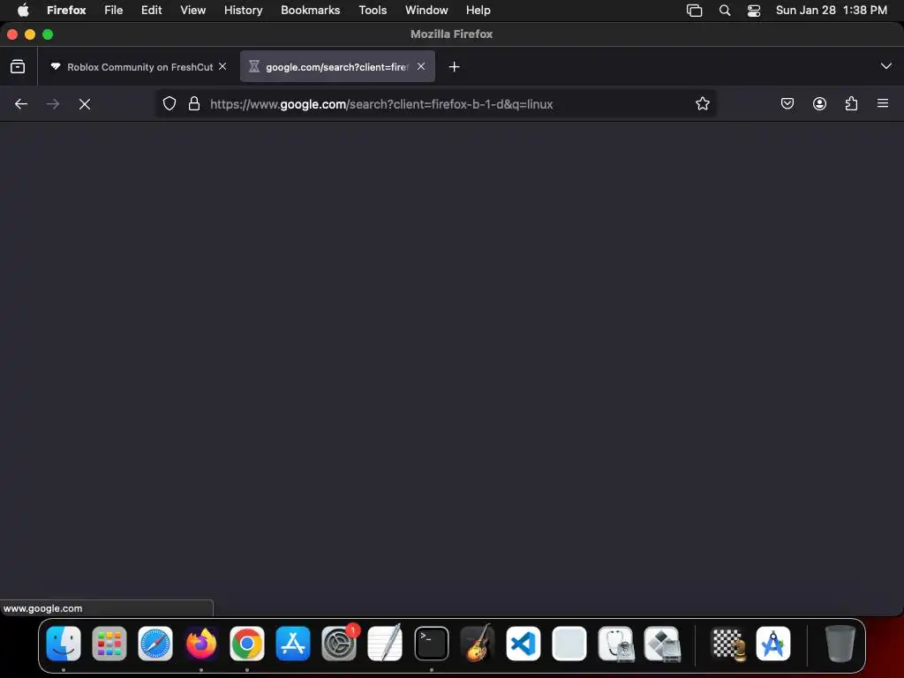Select the google.com search tab

[337, 67]
